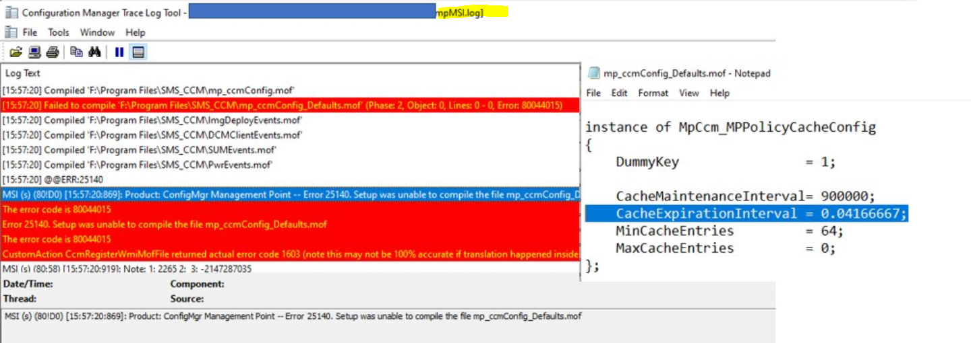Select the Compiled mp_ccmConfig.mof log row
Viewport: 971px width, 343px height.
290,90
